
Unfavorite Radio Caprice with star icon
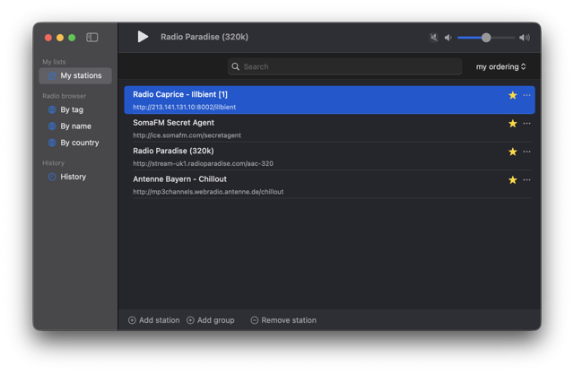click(x=512, y=95)
